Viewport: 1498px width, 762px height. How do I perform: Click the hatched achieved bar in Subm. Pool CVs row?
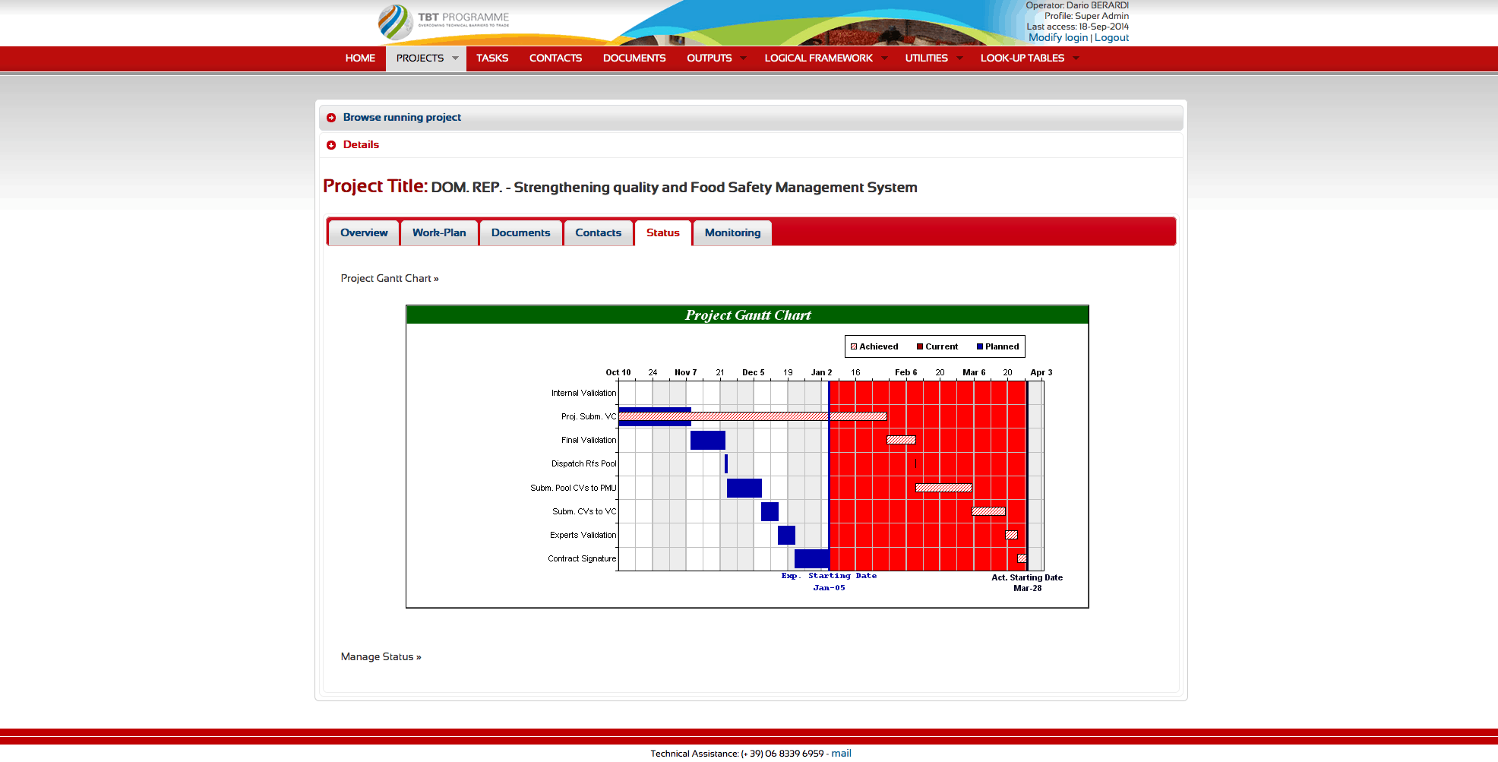tap(943, 488)
